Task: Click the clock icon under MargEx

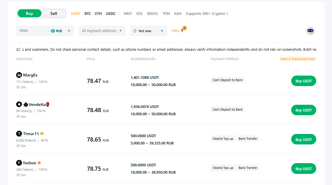Action: [18, 87]
